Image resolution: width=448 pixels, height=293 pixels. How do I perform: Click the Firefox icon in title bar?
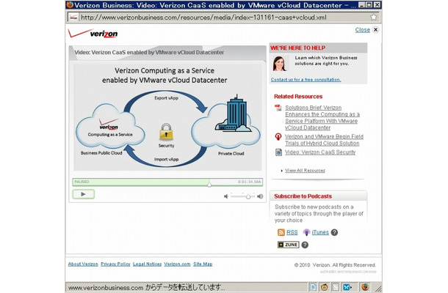pos(70,5)
